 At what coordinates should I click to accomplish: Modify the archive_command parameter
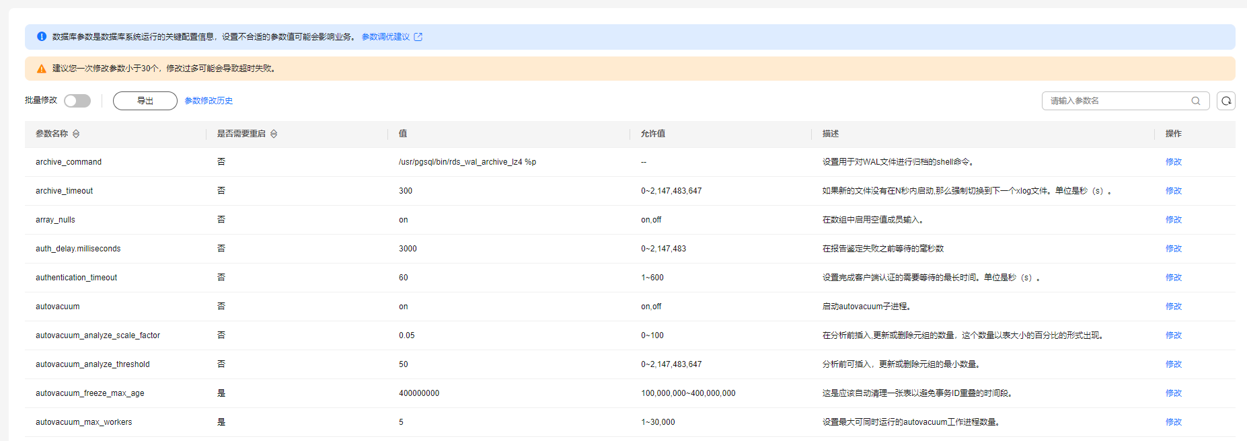[1173, 162]
